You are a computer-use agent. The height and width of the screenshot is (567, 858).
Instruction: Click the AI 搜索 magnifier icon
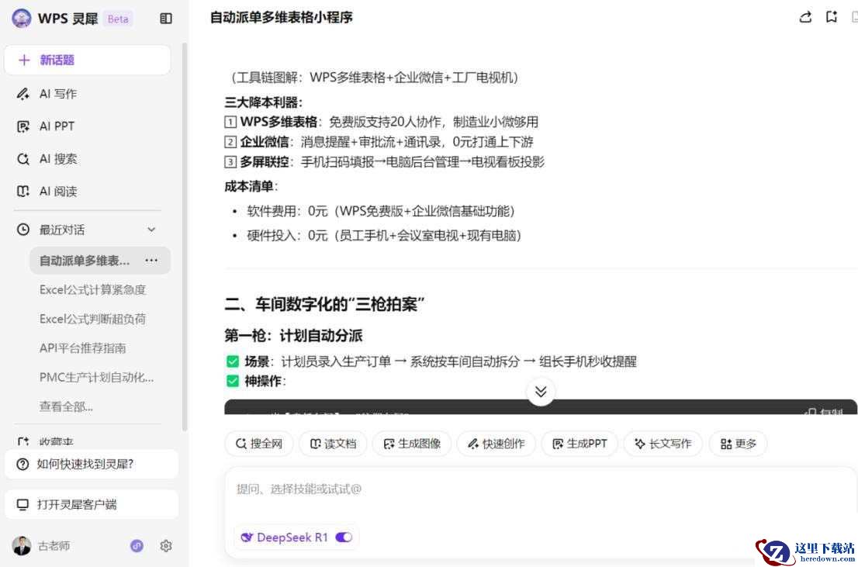click(x=23, y=159)
